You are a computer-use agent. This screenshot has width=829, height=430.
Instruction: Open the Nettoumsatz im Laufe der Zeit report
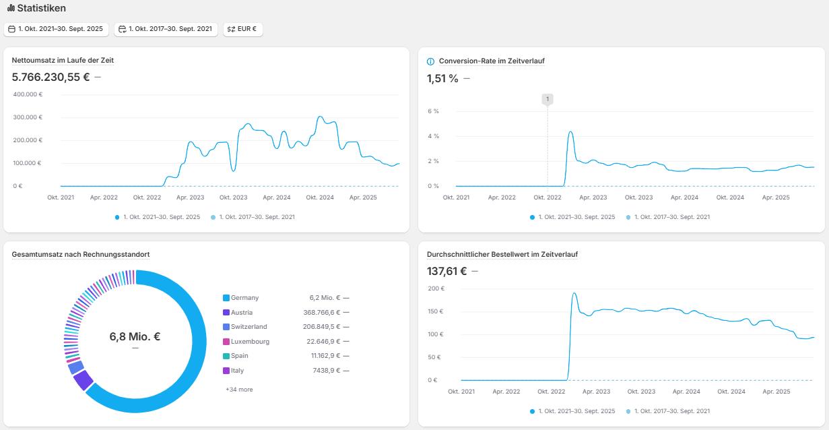click(x=63, y=61)
